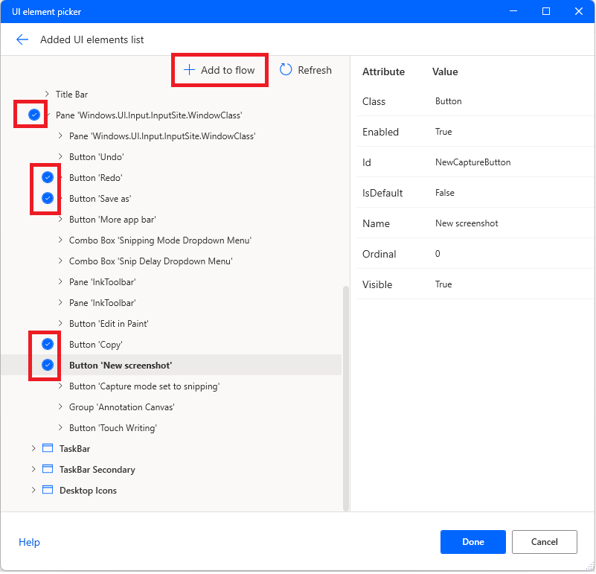Select Group 'Annotation Canvas' tree item
The width and height of the screenshot is (596, 574).
(x=121, y=407)
